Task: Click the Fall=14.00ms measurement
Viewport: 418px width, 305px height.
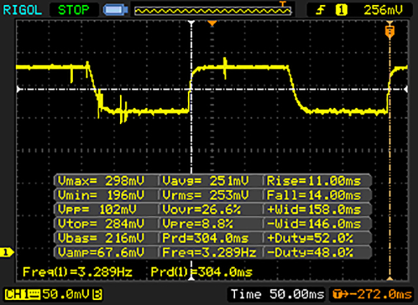Action: pos(314,196)
